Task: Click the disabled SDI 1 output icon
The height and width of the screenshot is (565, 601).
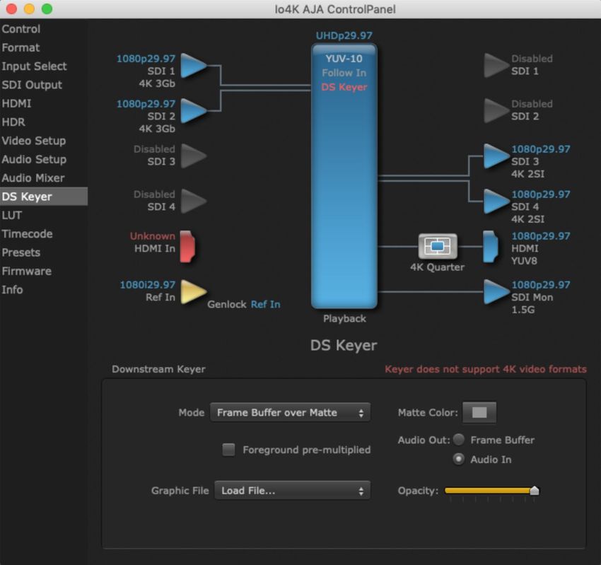Action: [x=497, y=66]
